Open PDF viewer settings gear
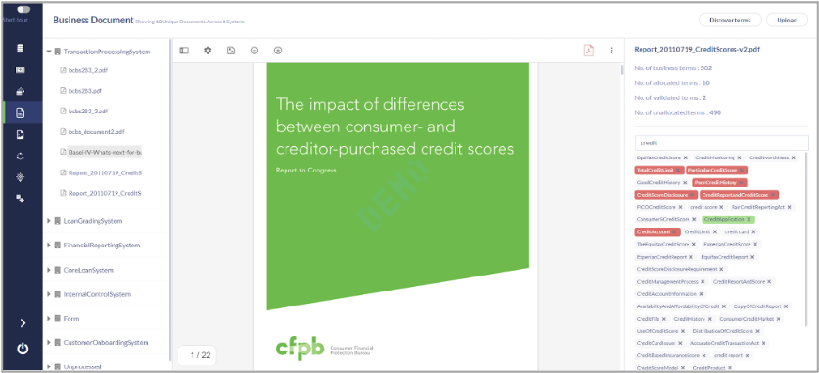Screen dimensions: 819x373 [208, 51]
